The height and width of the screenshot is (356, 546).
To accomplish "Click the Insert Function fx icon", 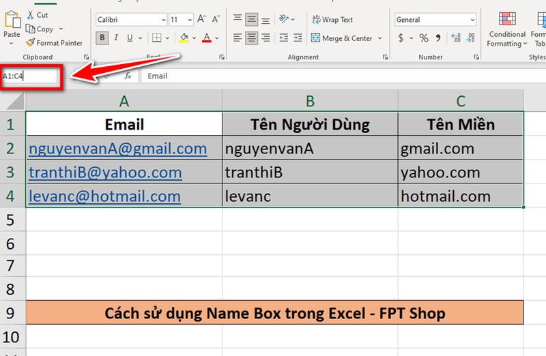I will [128, 76].
